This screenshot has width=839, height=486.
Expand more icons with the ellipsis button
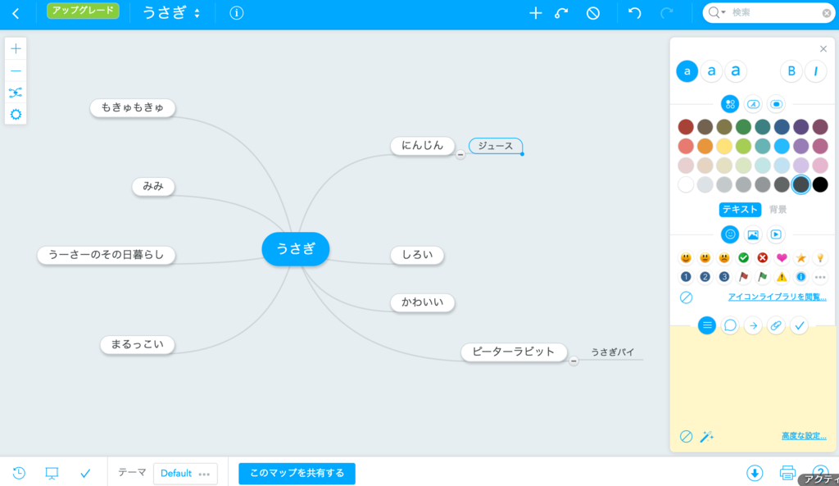click(x=819, y=277)
